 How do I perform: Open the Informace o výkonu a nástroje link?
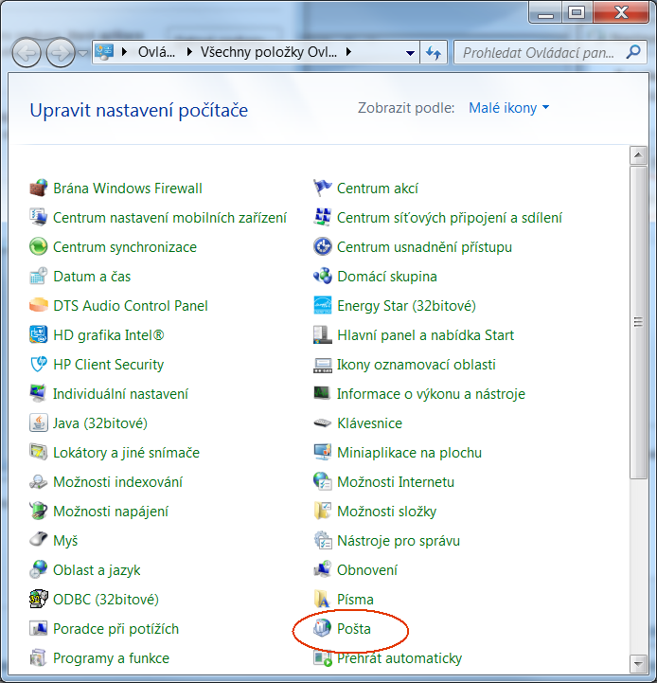pyautogui.click(x=431, y=394)
